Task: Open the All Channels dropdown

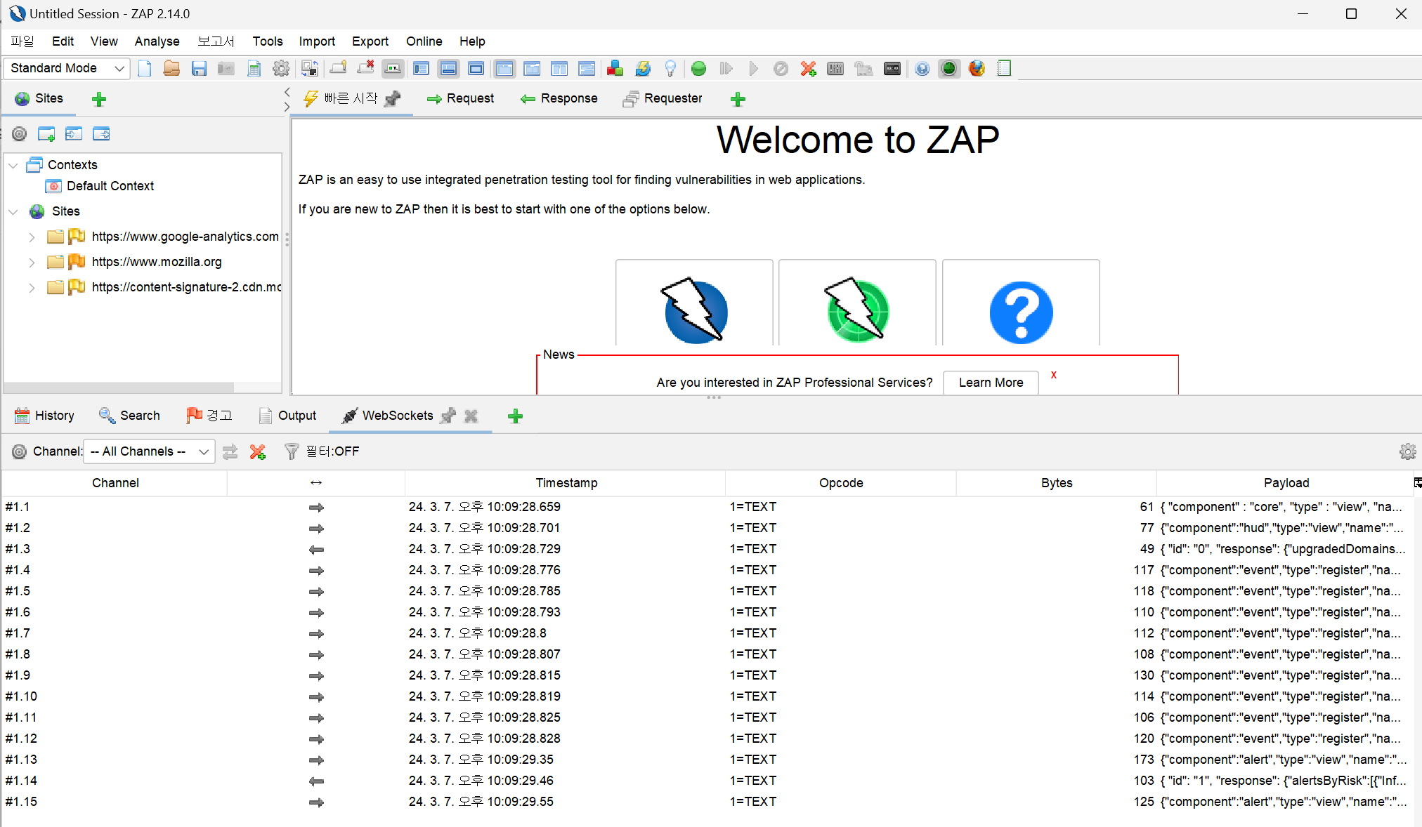Action: point(149,451)
